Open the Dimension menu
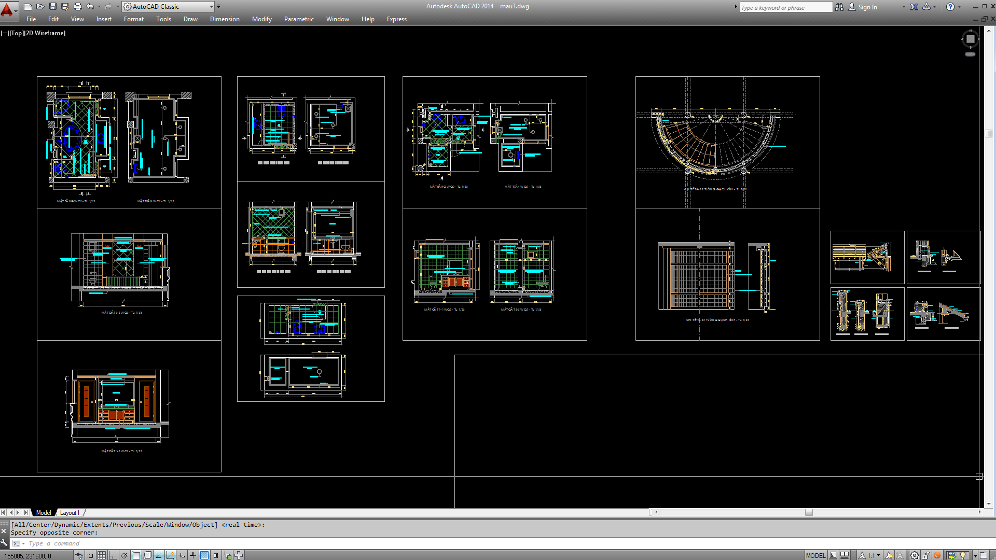This screenshot has height=560, width=996. pos(225,19)
